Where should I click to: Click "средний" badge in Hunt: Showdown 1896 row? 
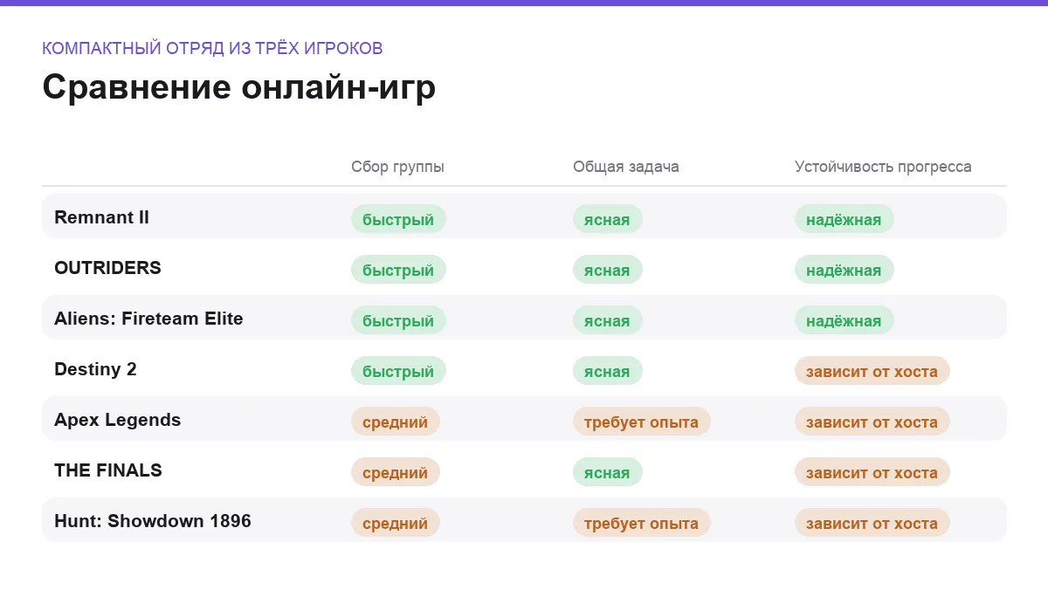click(396, 523)
